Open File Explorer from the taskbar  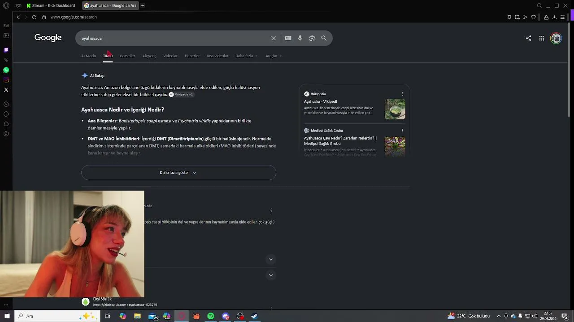pos(138,316)
